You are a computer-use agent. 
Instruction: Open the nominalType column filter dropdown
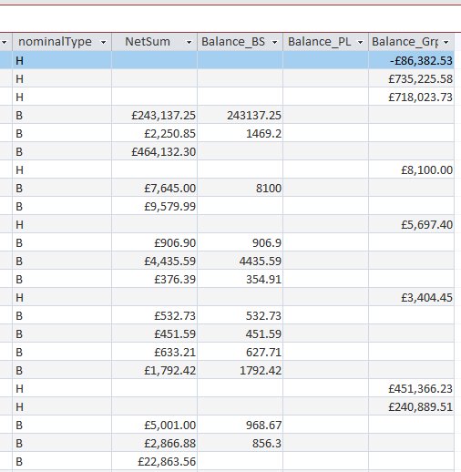[x=103, y=42]
